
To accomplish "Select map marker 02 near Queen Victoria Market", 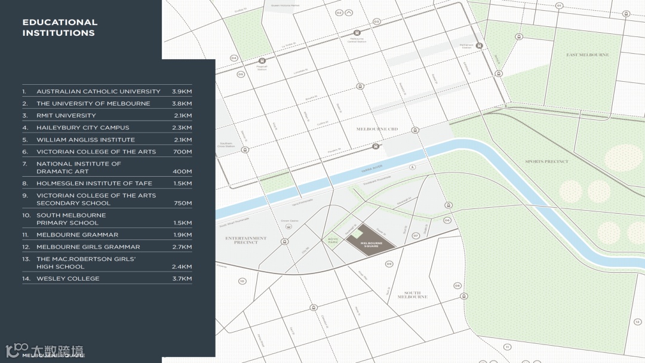I will [x=339, y=13].
